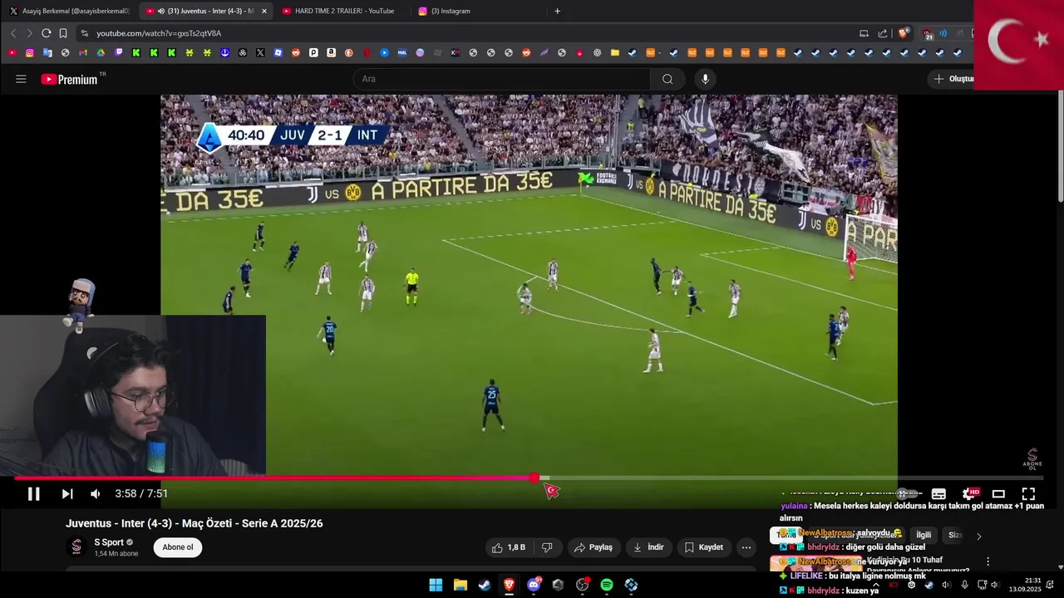Open the Brave Shields icon
The width and height of the screenshot is (1064, 598).
(x=903, y=33)
